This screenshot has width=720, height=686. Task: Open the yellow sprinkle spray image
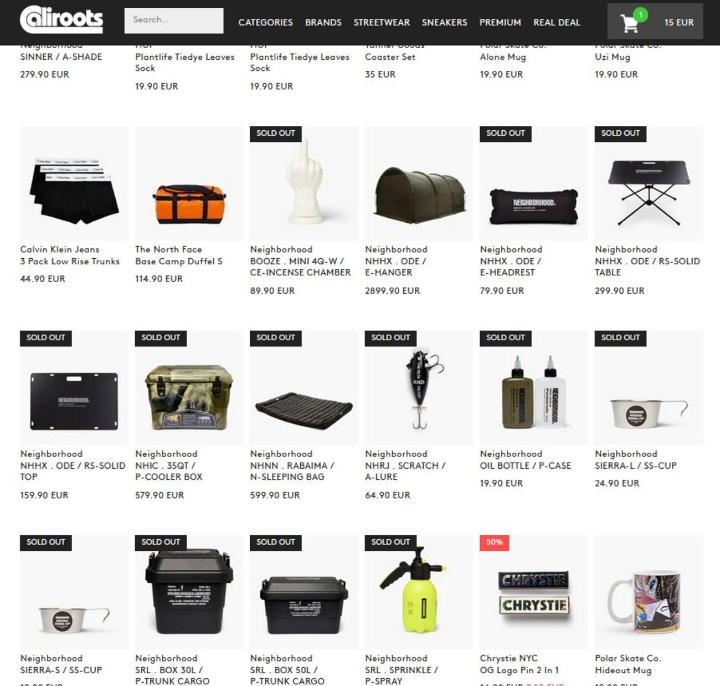[x=419, y=592]
